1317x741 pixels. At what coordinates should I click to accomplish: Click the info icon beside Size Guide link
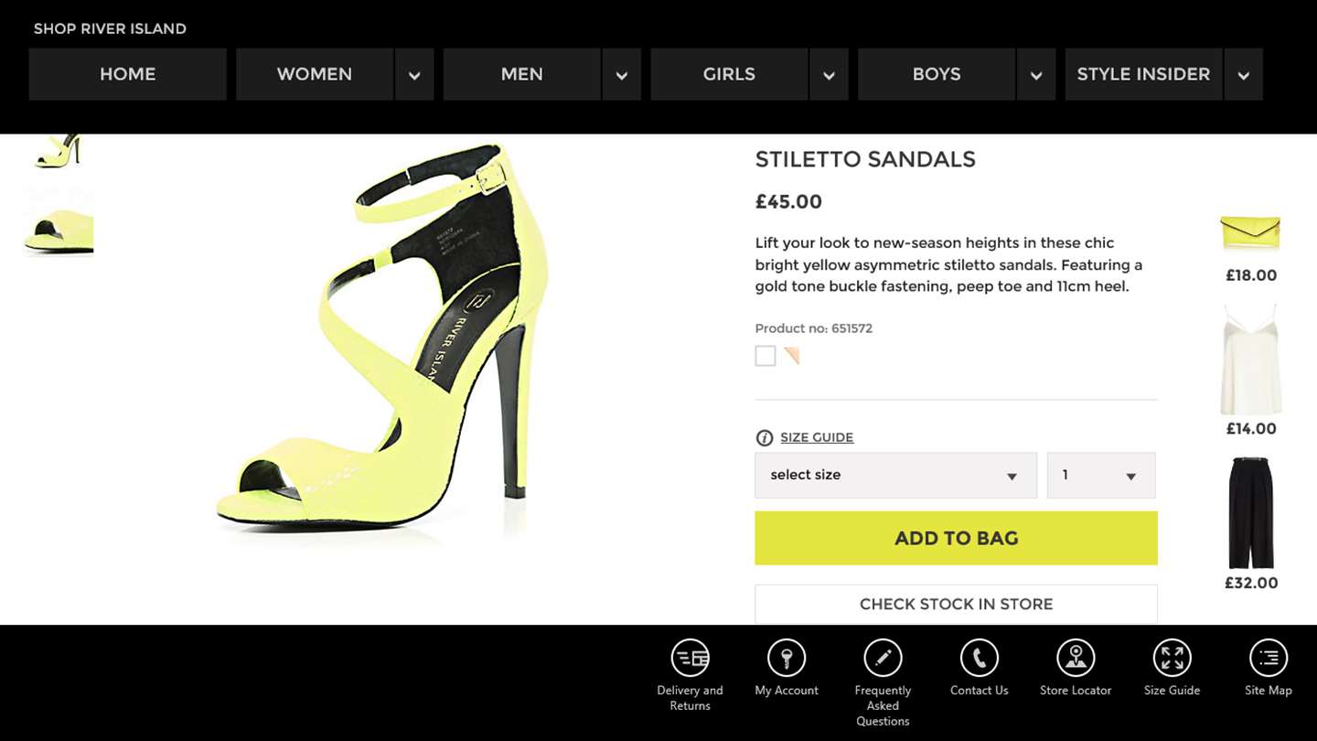tap(765, 438)
